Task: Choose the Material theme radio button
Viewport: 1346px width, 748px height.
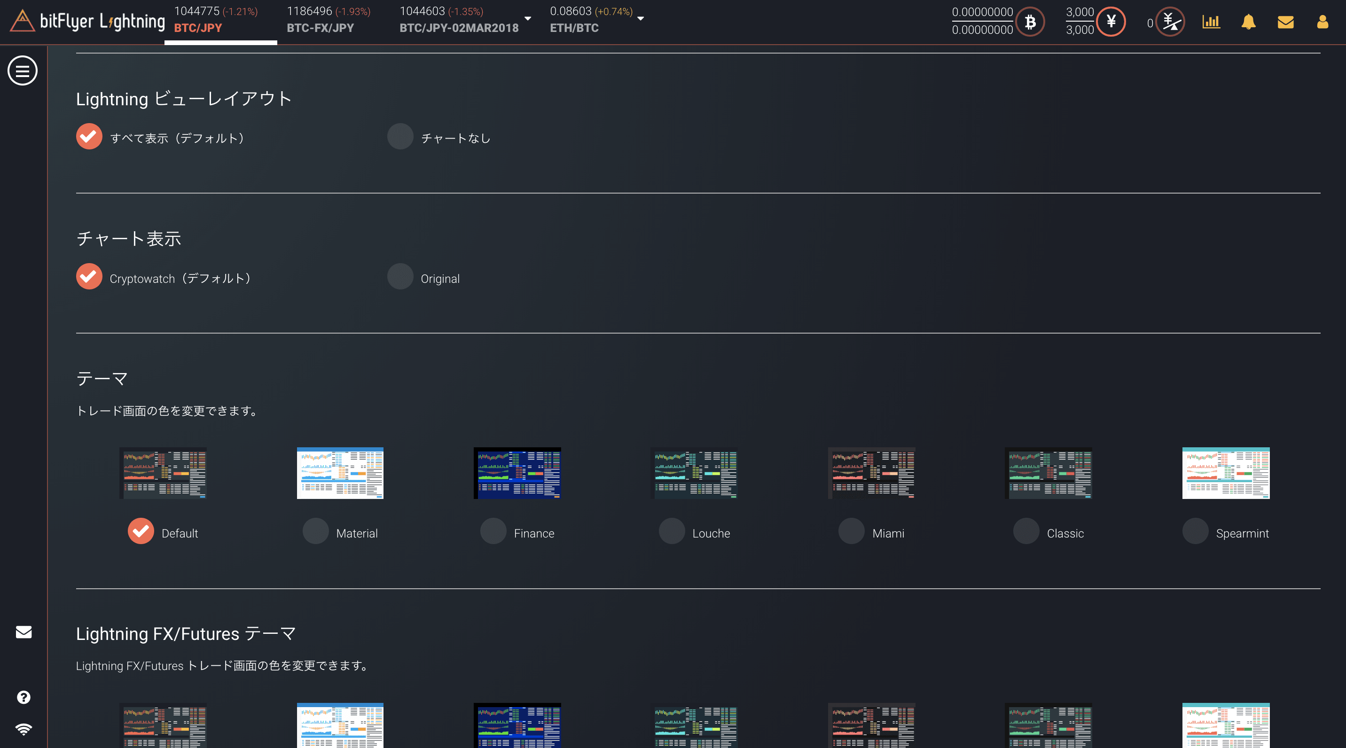Action: [x=316, y=531]
